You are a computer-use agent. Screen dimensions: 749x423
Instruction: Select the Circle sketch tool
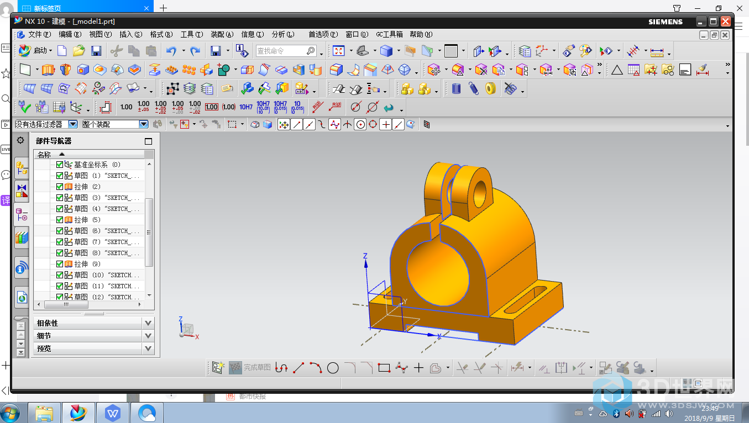coord(333,368)
